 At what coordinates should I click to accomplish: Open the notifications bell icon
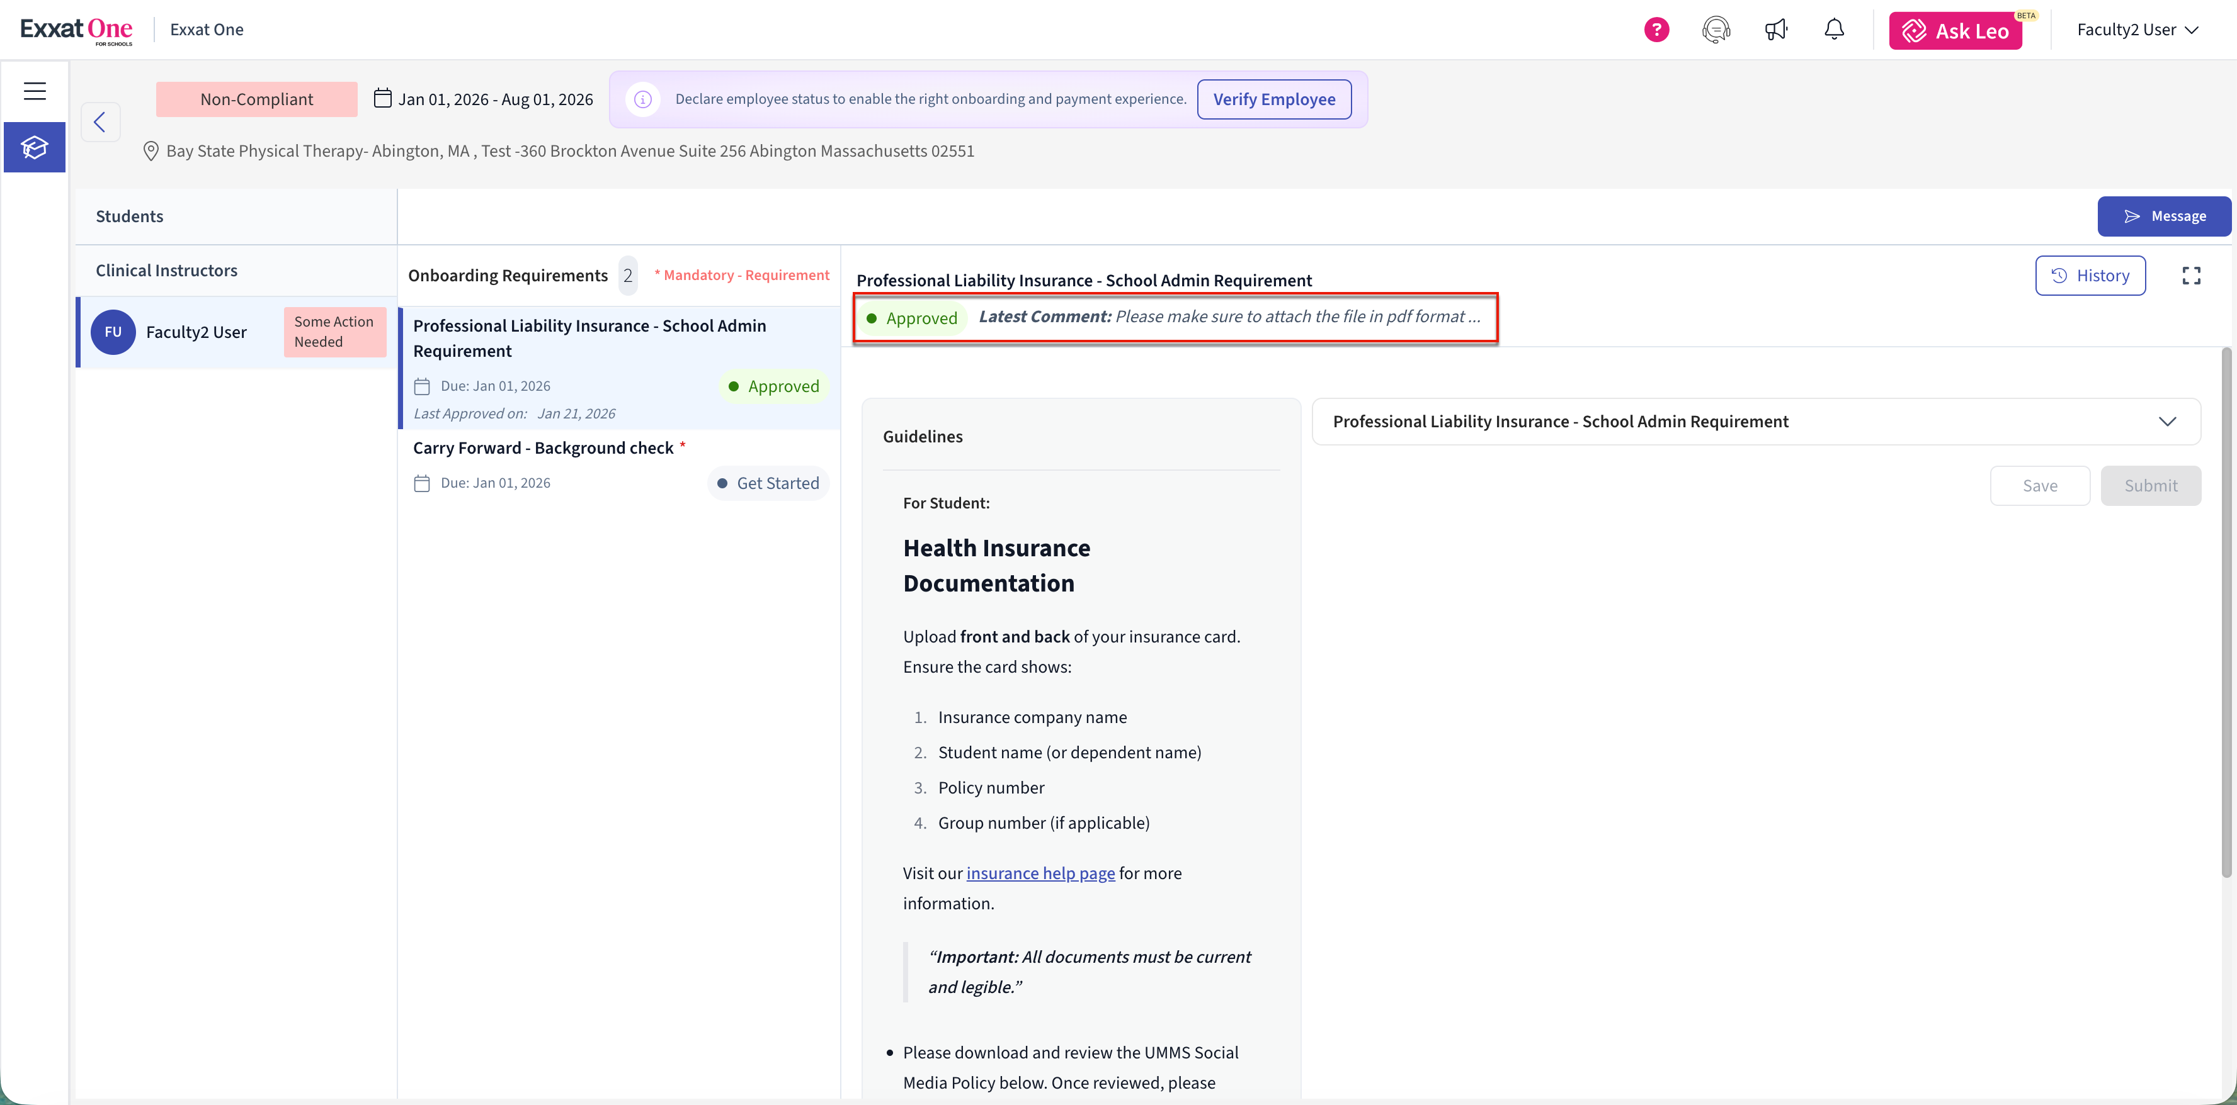tap(1834, 30)
